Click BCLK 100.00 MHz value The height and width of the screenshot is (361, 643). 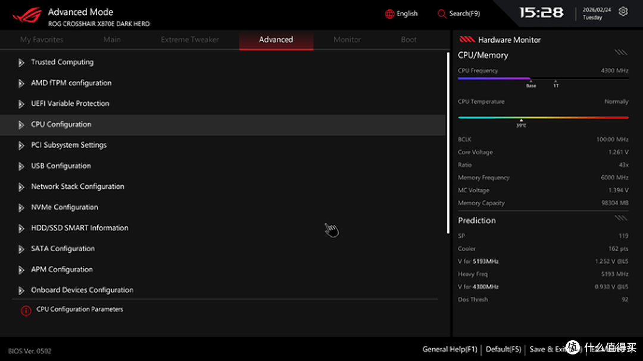[x=612, y=140]
